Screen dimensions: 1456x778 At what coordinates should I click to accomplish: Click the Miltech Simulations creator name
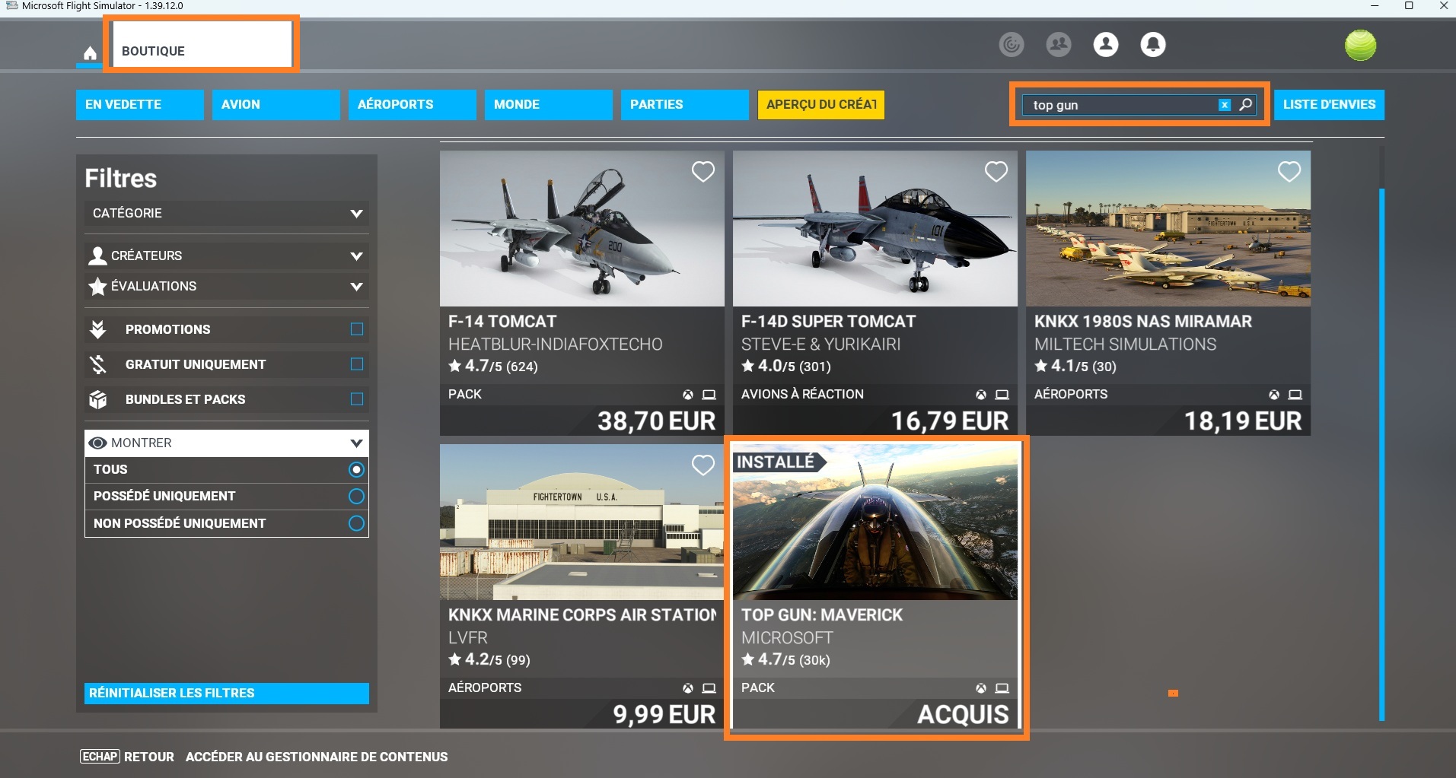[1125, 345]
